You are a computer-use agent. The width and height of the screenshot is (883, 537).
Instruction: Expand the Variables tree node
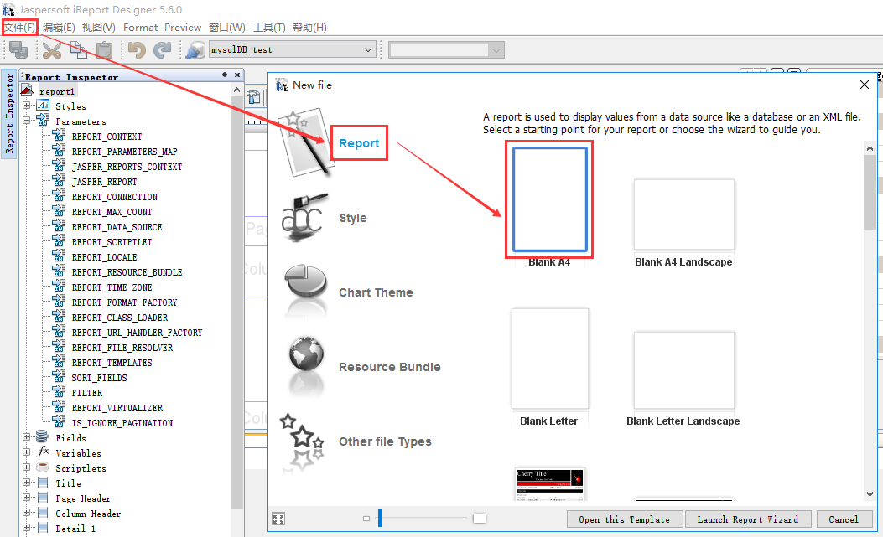click(x=27, y=452)
